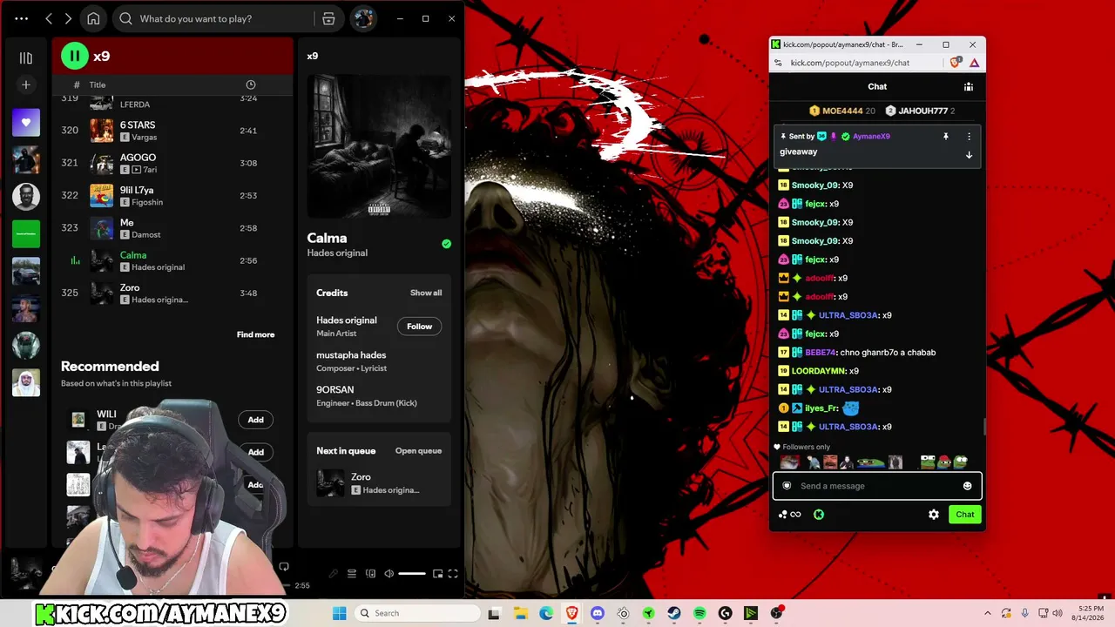Adjust the Spotify volume slider
1115x627 pixels.
pos(412,573)
